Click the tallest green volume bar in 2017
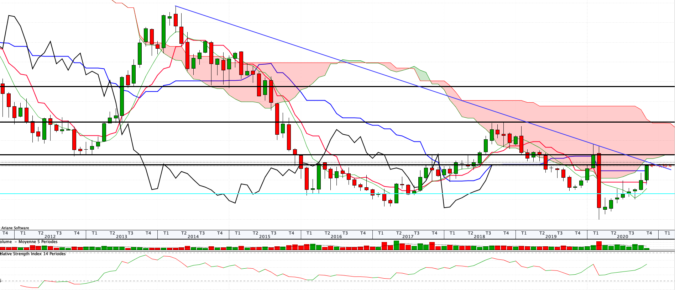675x290 pixels. tap(396, 245)
